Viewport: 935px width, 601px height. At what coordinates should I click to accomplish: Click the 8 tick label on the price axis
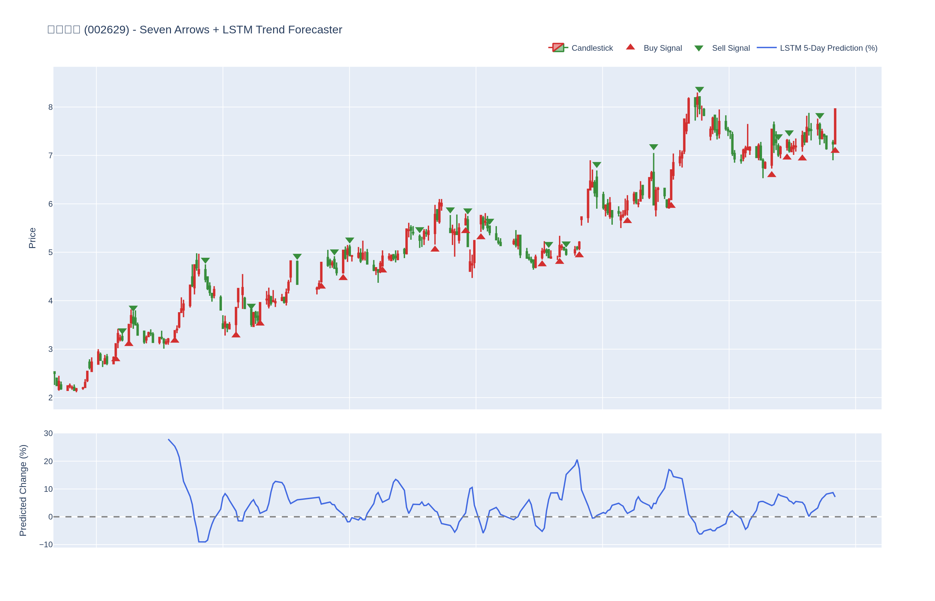50,107
